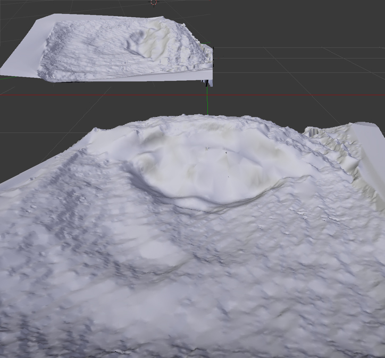Click the bumpy foreground at bottom of terrain
The image size is (385, 358).
(191, 330)
